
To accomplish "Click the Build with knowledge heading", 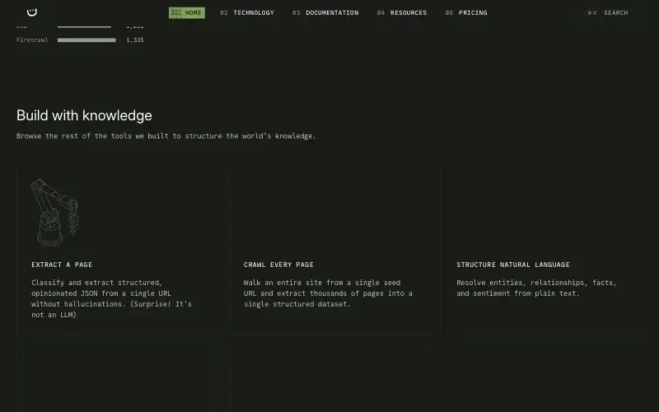I will point(84,115).
